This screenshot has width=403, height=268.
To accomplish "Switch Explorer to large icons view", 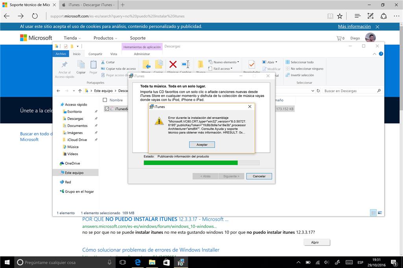I will click(x=380, y=213).
